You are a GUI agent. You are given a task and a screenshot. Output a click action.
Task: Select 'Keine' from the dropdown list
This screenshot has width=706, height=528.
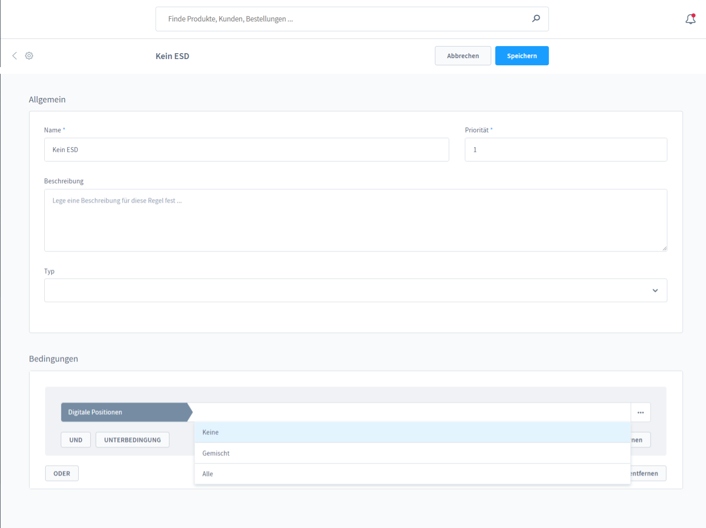tap(412, 432)
